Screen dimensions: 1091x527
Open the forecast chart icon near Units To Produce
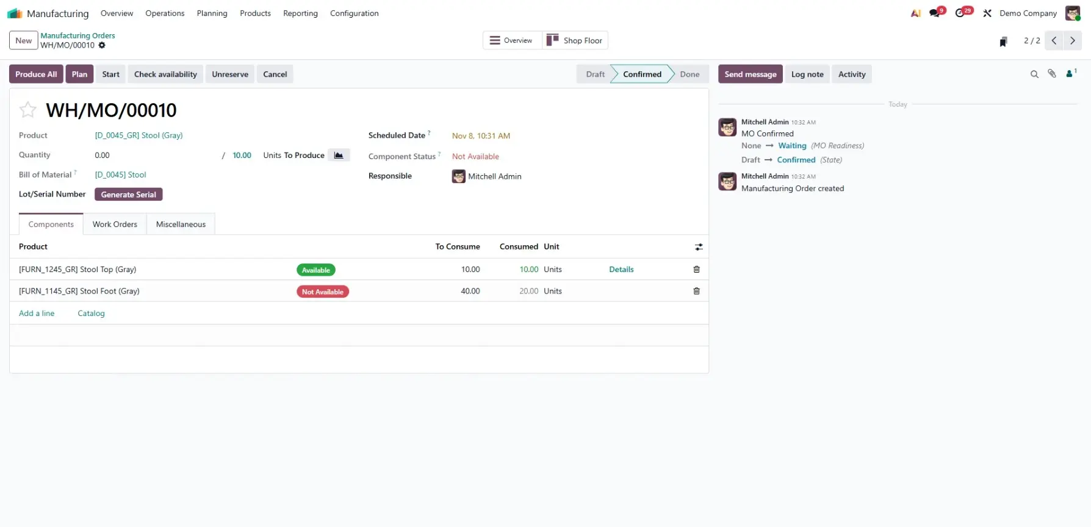click(339, 155)
